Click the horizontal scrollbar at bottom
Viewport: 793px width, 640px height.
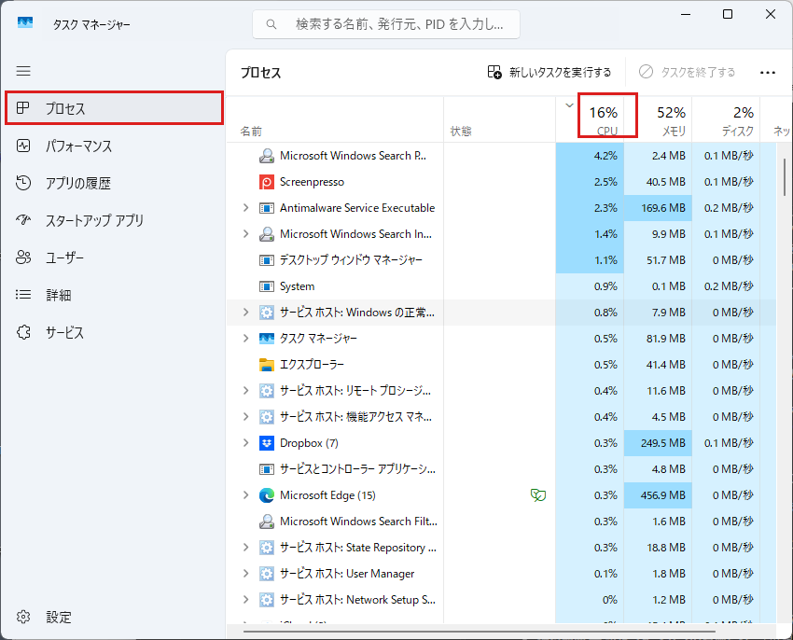click(x=479, y=632)
